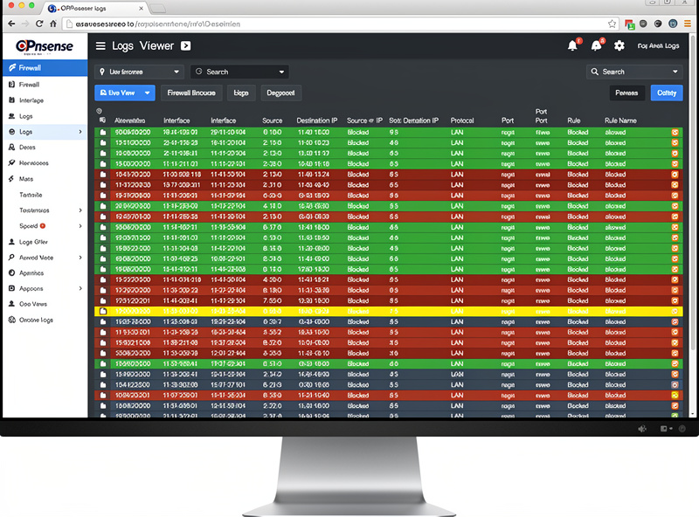Click the play icon next to Logs Viewer
Image resolution: width=699 pixels, height=517 pixels.
point(185,46)
